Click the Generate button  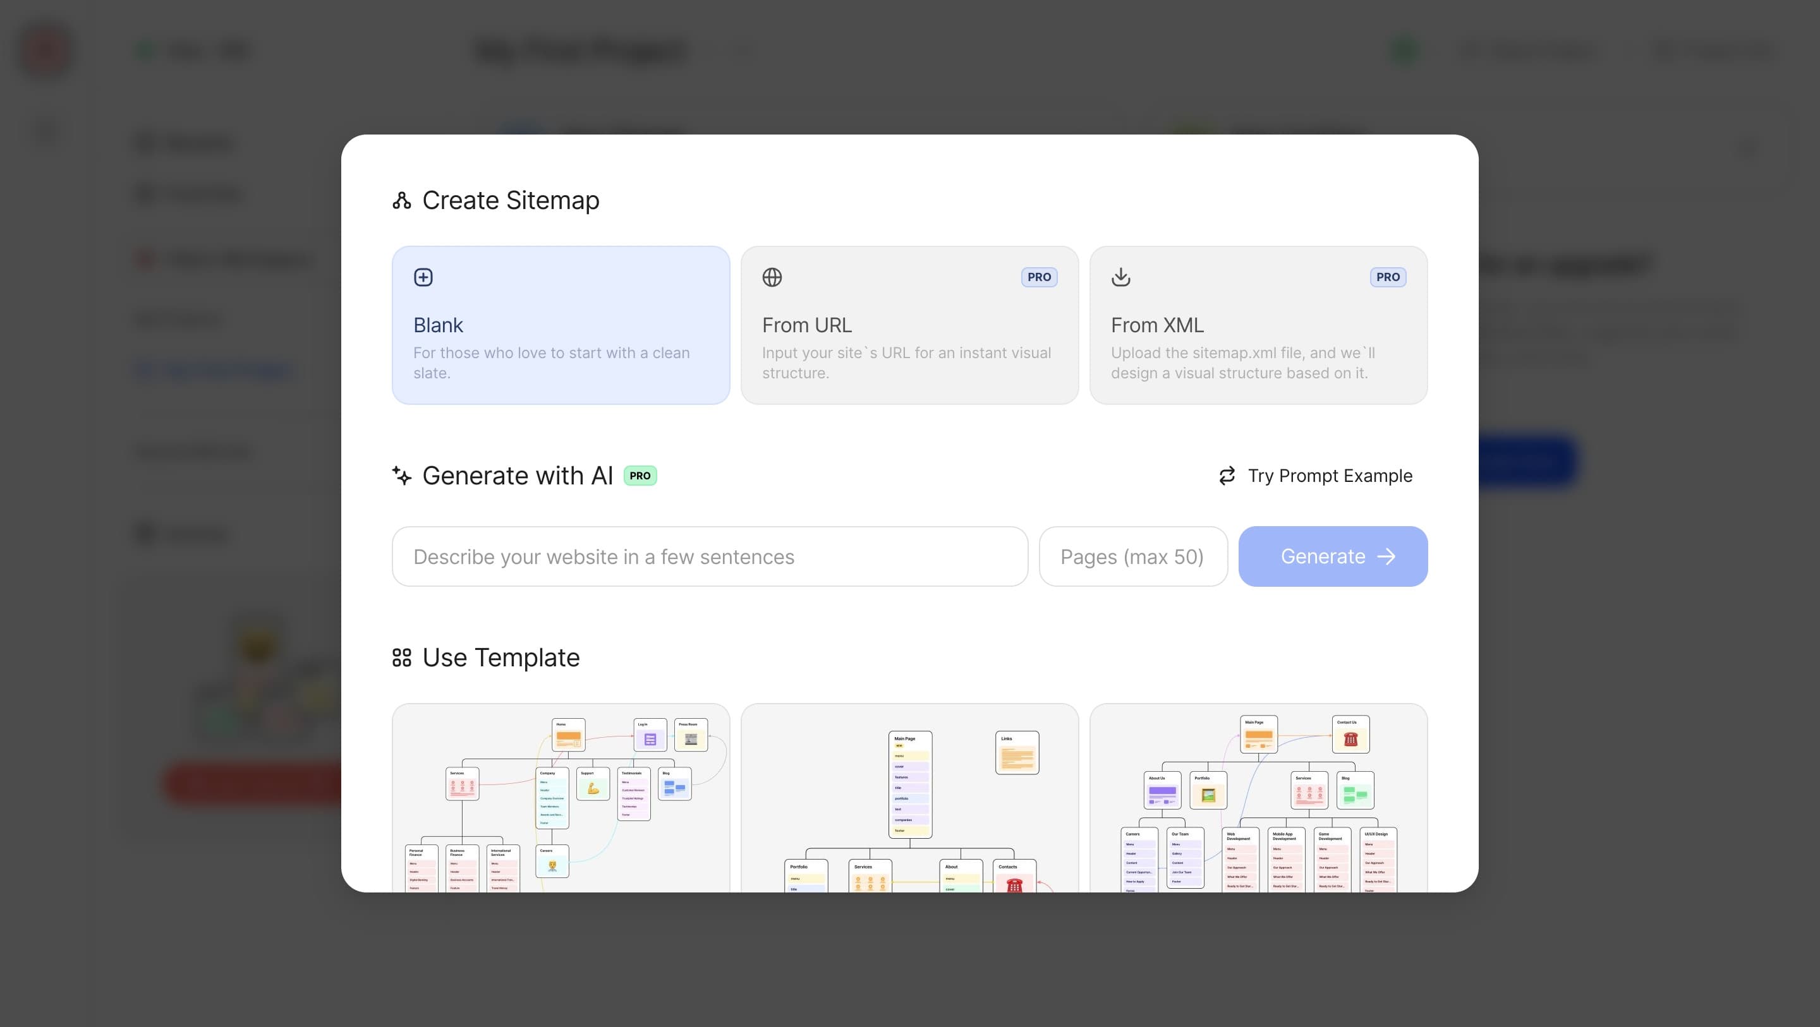(1333, 556)
